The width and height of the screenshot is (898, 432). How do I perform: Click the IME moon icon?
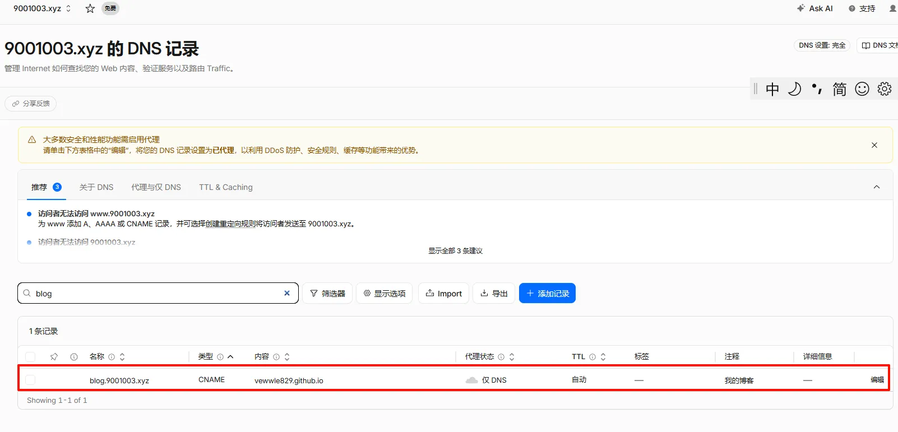tap(794, 89)
